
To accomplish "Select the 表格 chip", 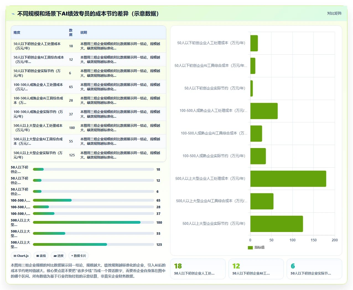I will (41, 256).
